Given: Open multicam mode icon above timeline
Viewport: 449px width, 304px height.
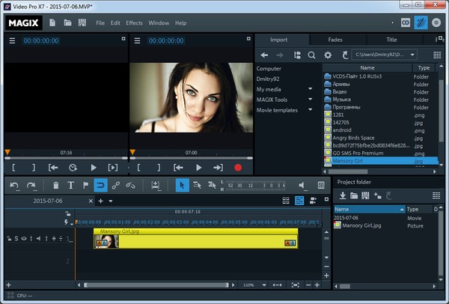Looking at the screenshot, I should 313,201.
